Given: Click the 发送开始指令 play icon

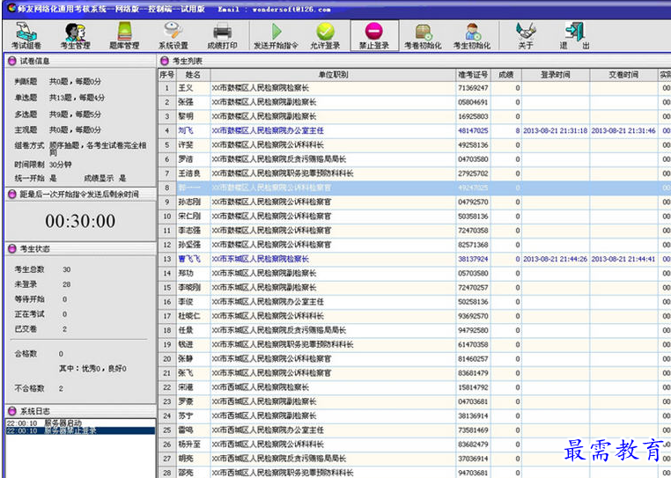Looking at the screenshot, I should point(276,35).
